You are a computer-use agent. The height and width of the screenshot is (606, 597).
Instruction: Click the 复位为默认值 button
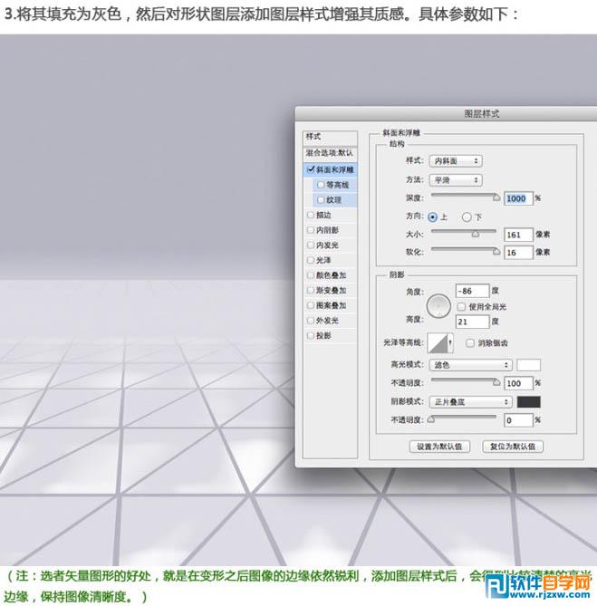(x=513, y=447)
